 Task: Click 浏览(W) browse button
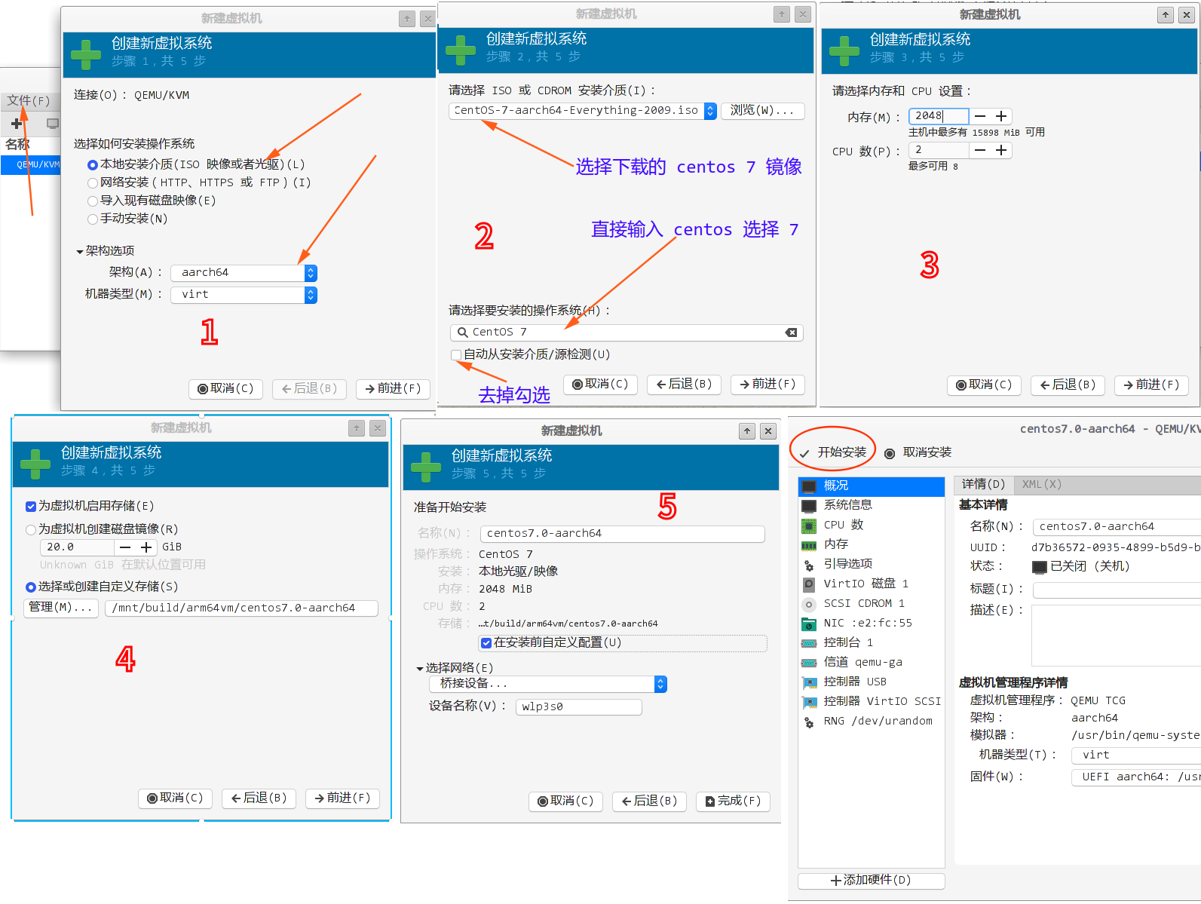pos(762,110)
